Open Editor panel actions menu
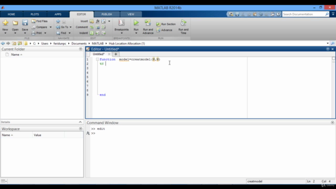336x189 pixels. click(x=328, y=49)
